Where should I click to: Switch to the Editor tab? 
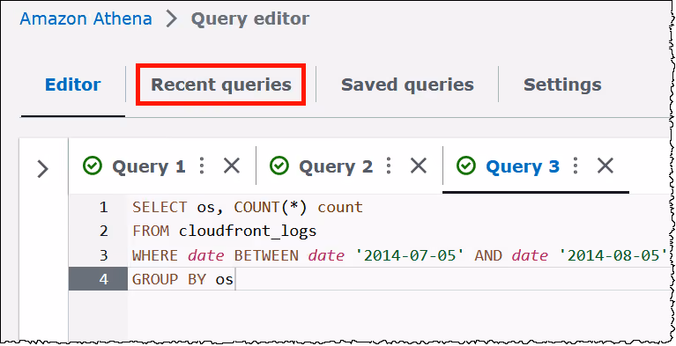tap(73, 85)
